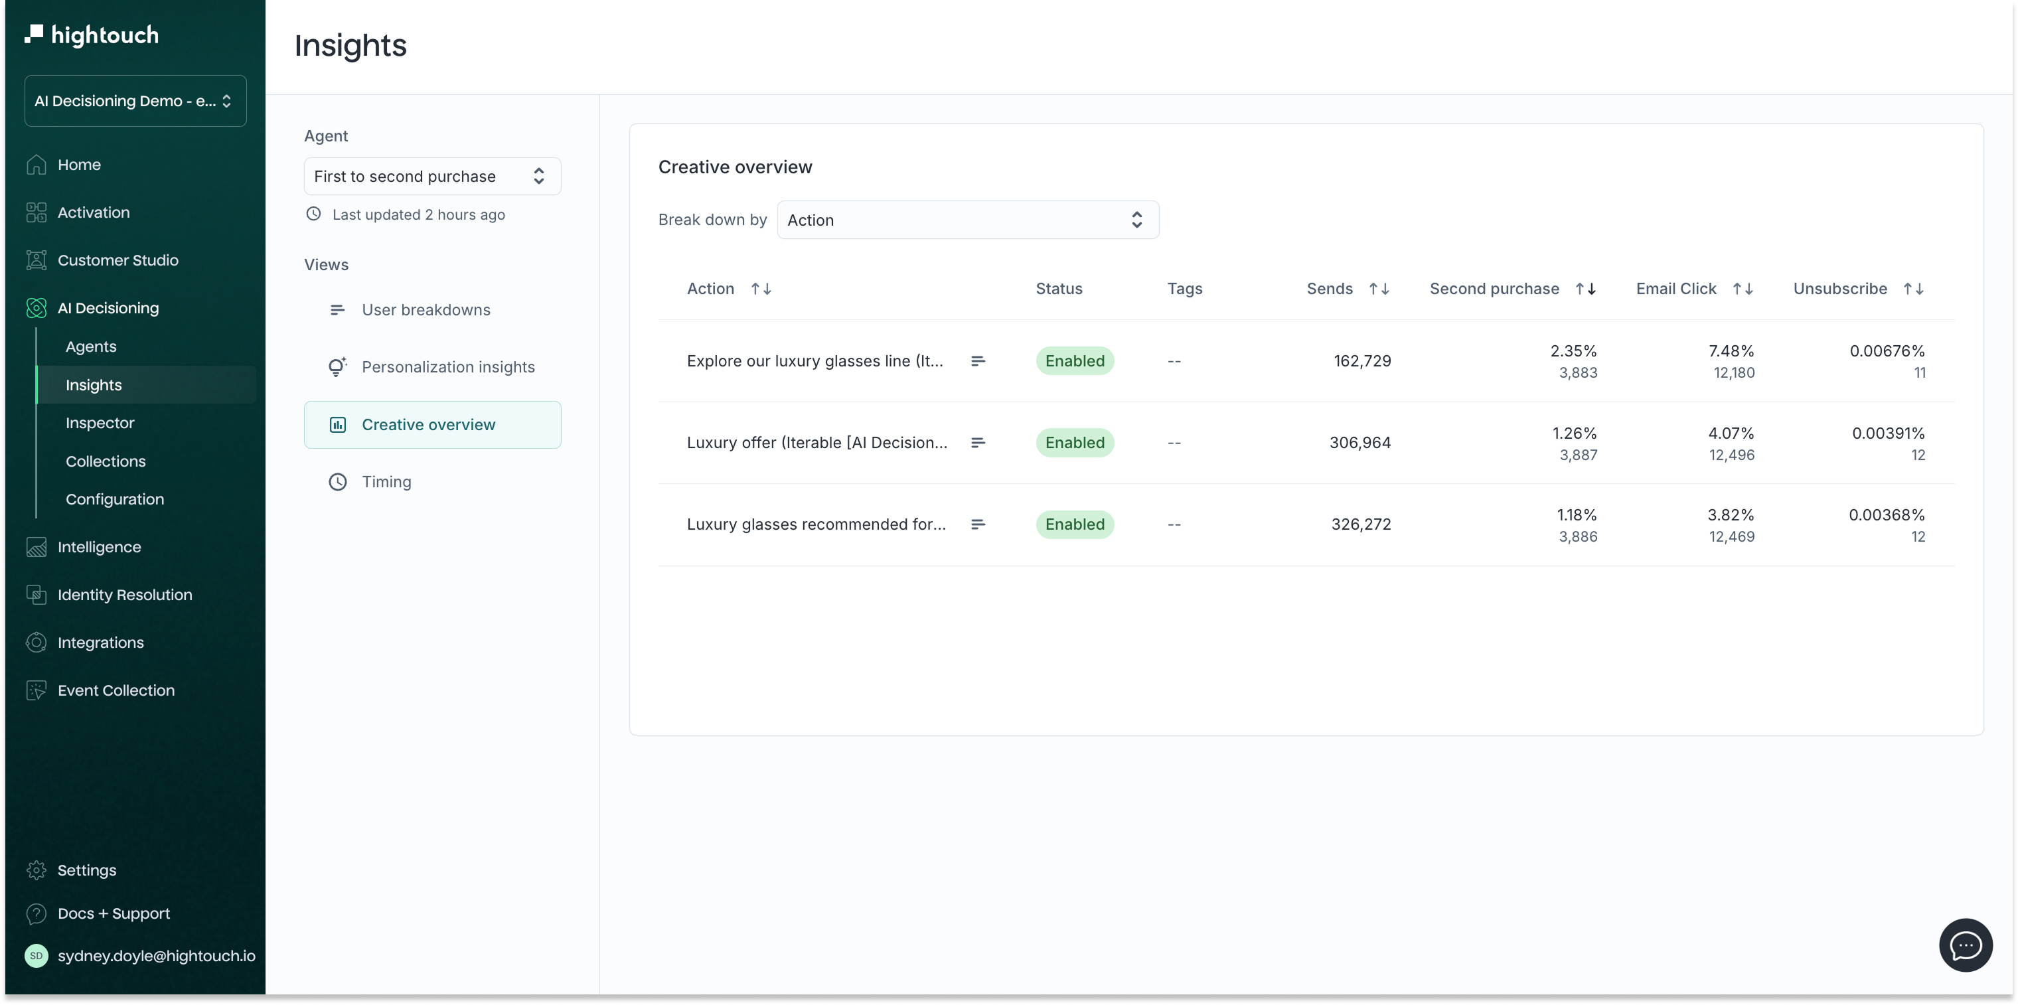Image resolution: width=2018 pixels, height=1005 pixels.
Task: Click Enabled badge in Luxury glasses recommended row
Action: pos(1075,524)
